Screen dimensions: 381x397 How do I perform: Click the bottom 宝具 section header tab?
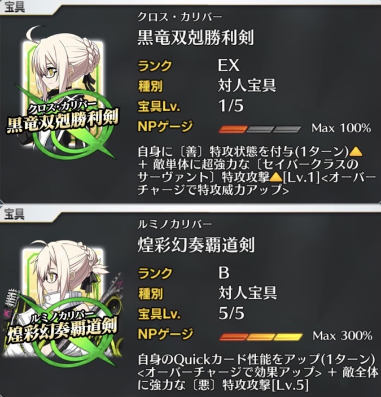tap(15, 215)
